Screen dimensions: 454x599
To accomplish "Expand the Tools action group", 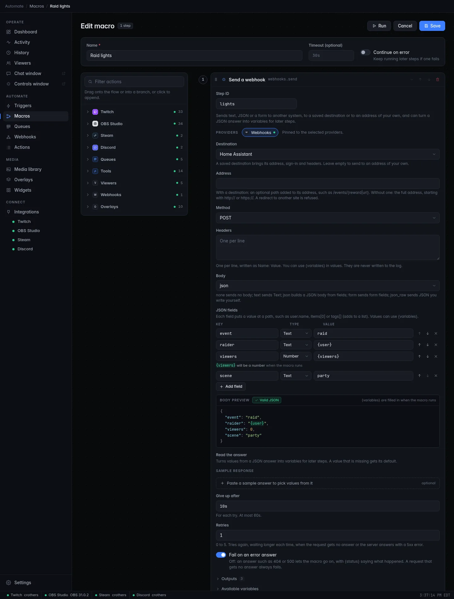I will (x=134, y=171).
